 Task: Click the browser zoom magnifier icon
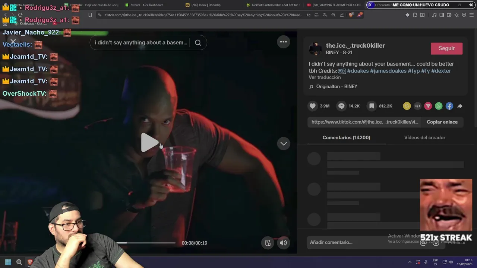click(333, 15)
